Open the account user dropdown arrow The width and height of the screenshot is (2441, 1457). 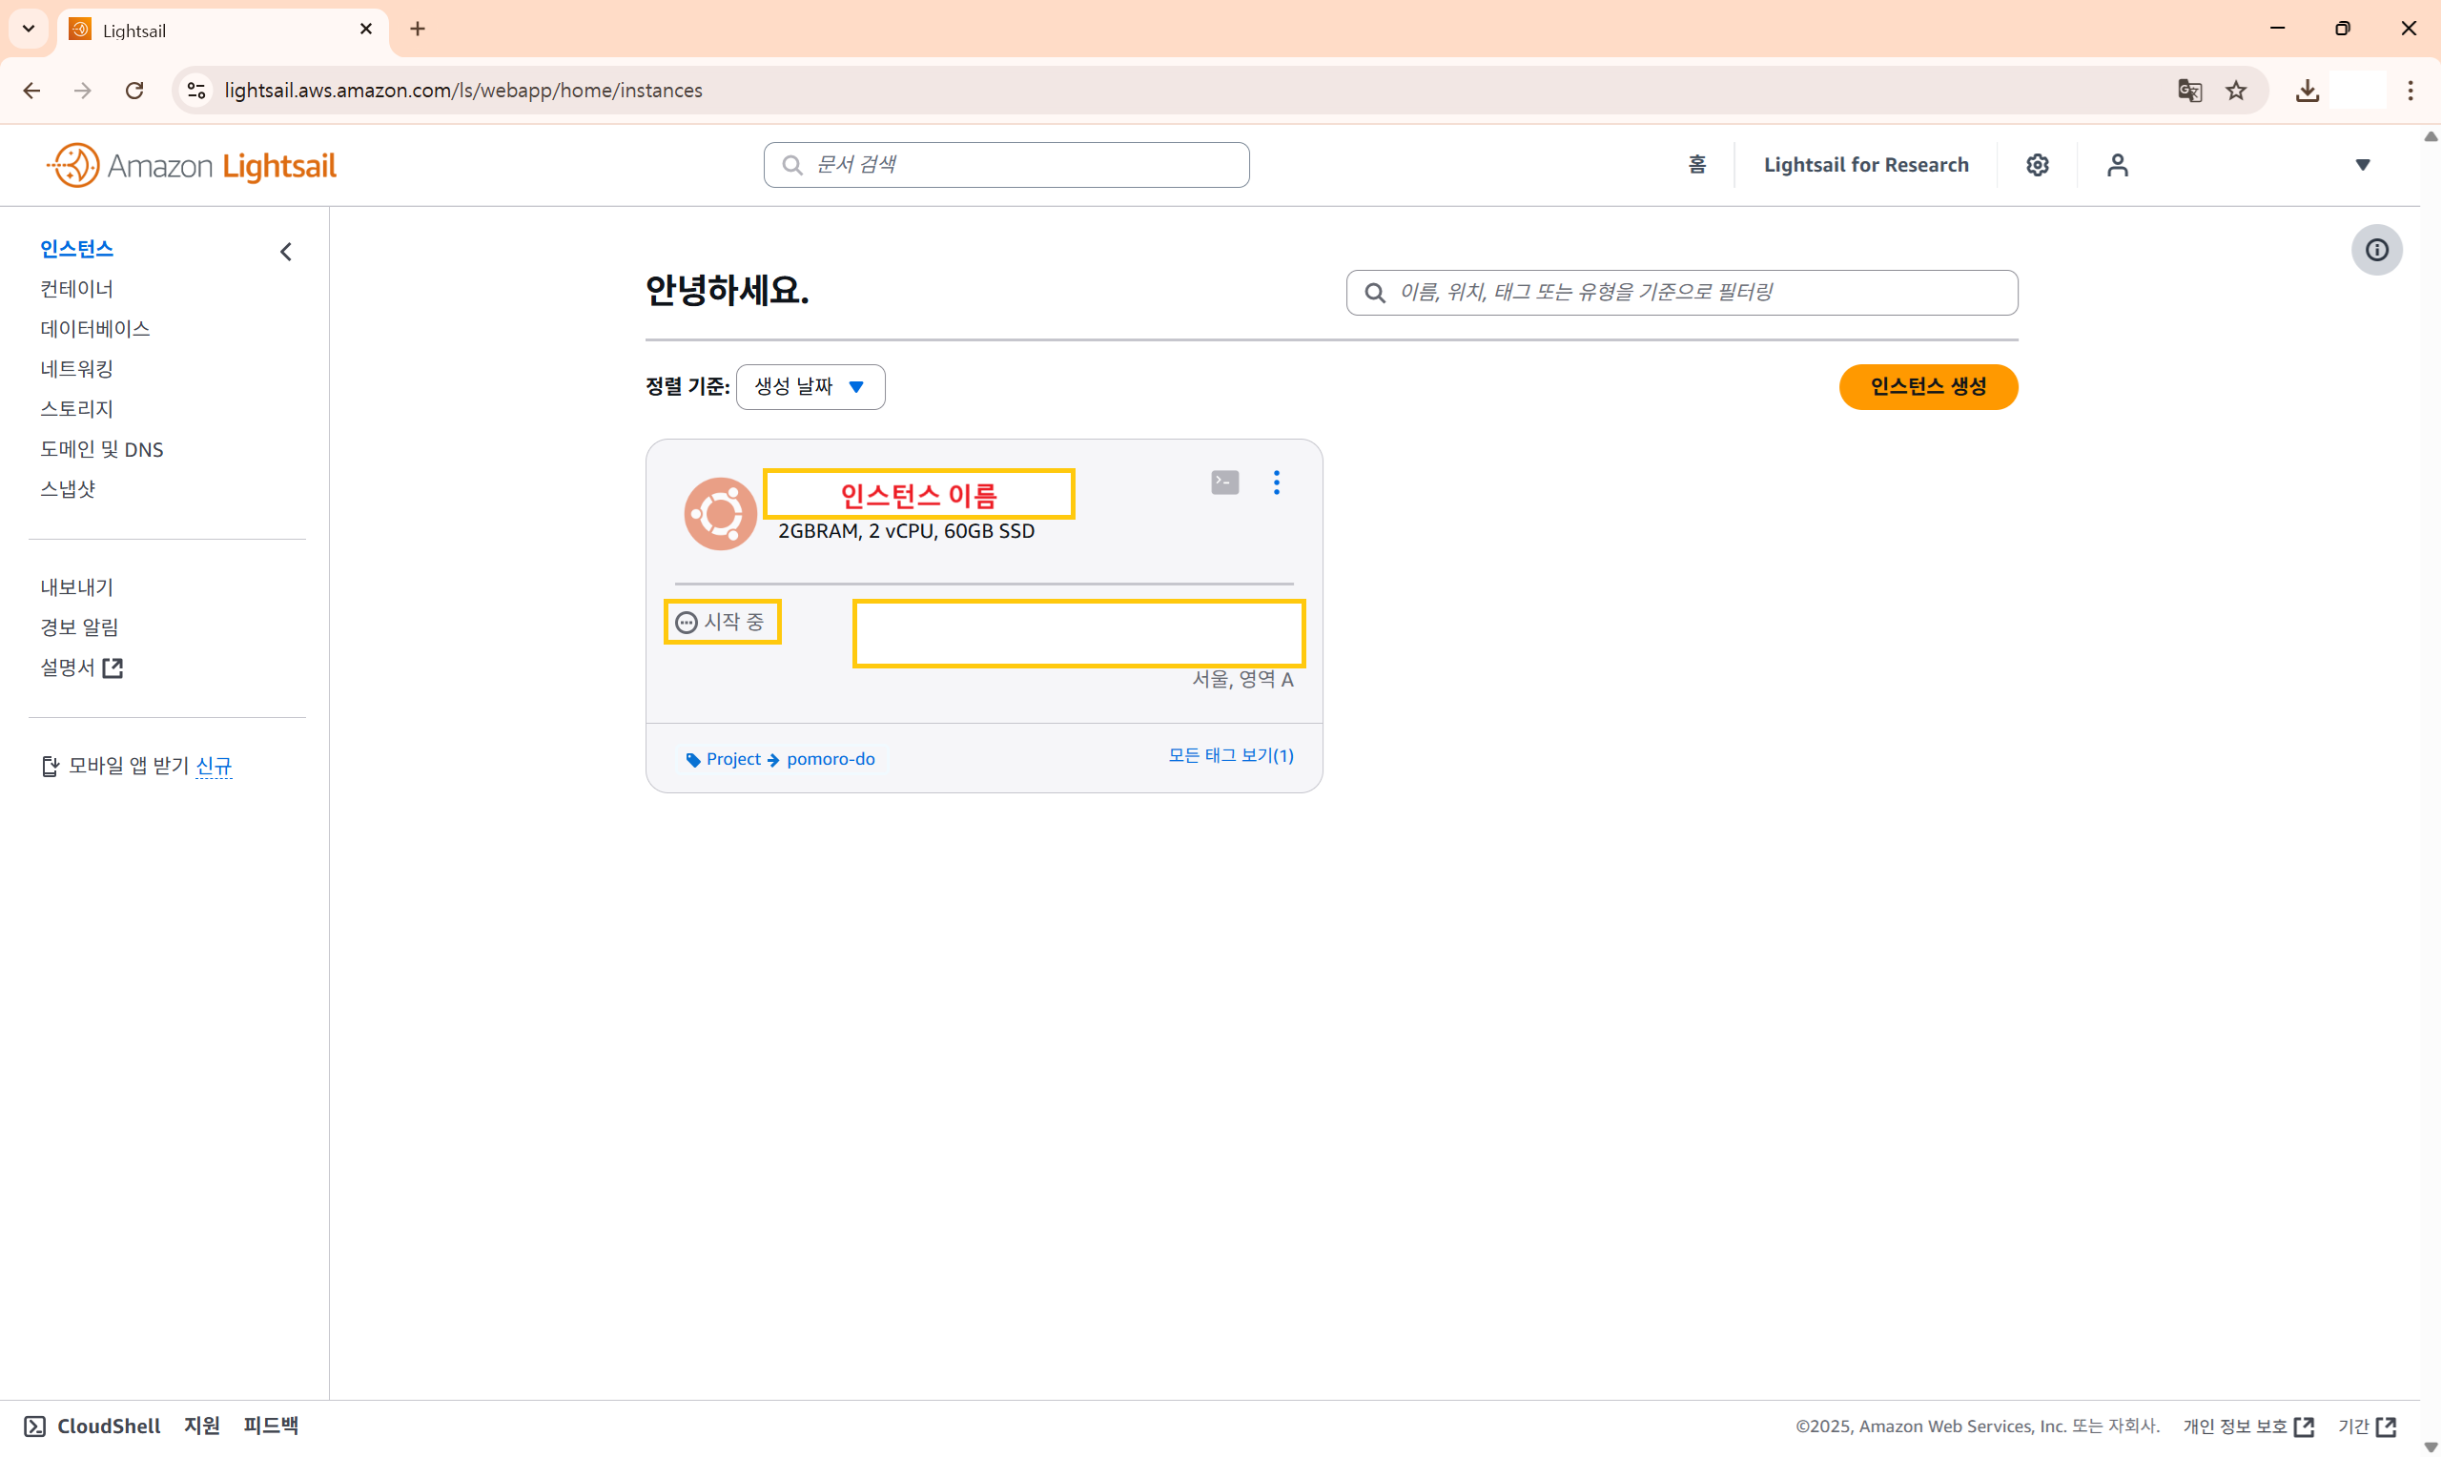(x=2363, y=165)
